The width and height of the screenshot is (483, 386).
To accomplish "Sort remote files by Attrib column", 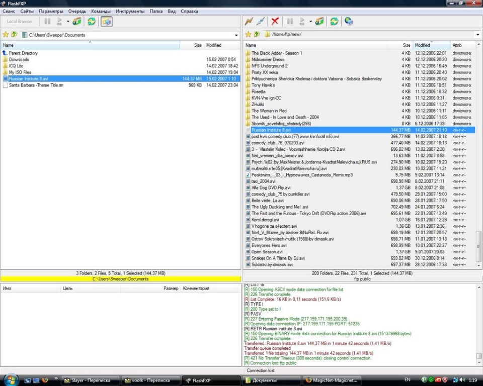I will point(463,45).
